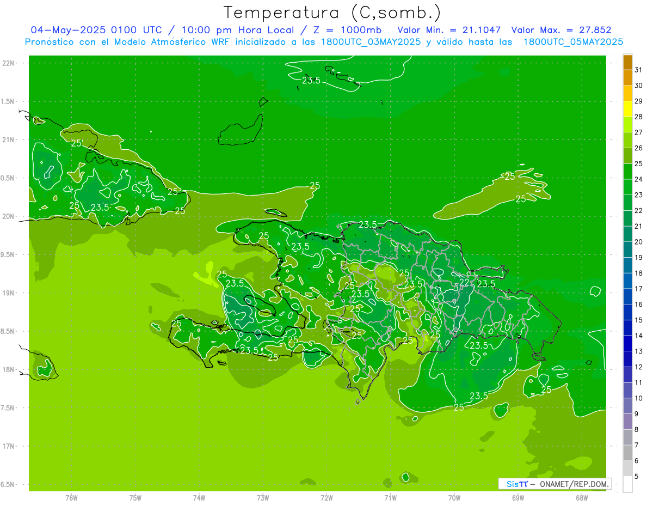Screen dimensions: 653x505
Task: Click the '74W' longitude axis label
Action: (x=199, y=498)
